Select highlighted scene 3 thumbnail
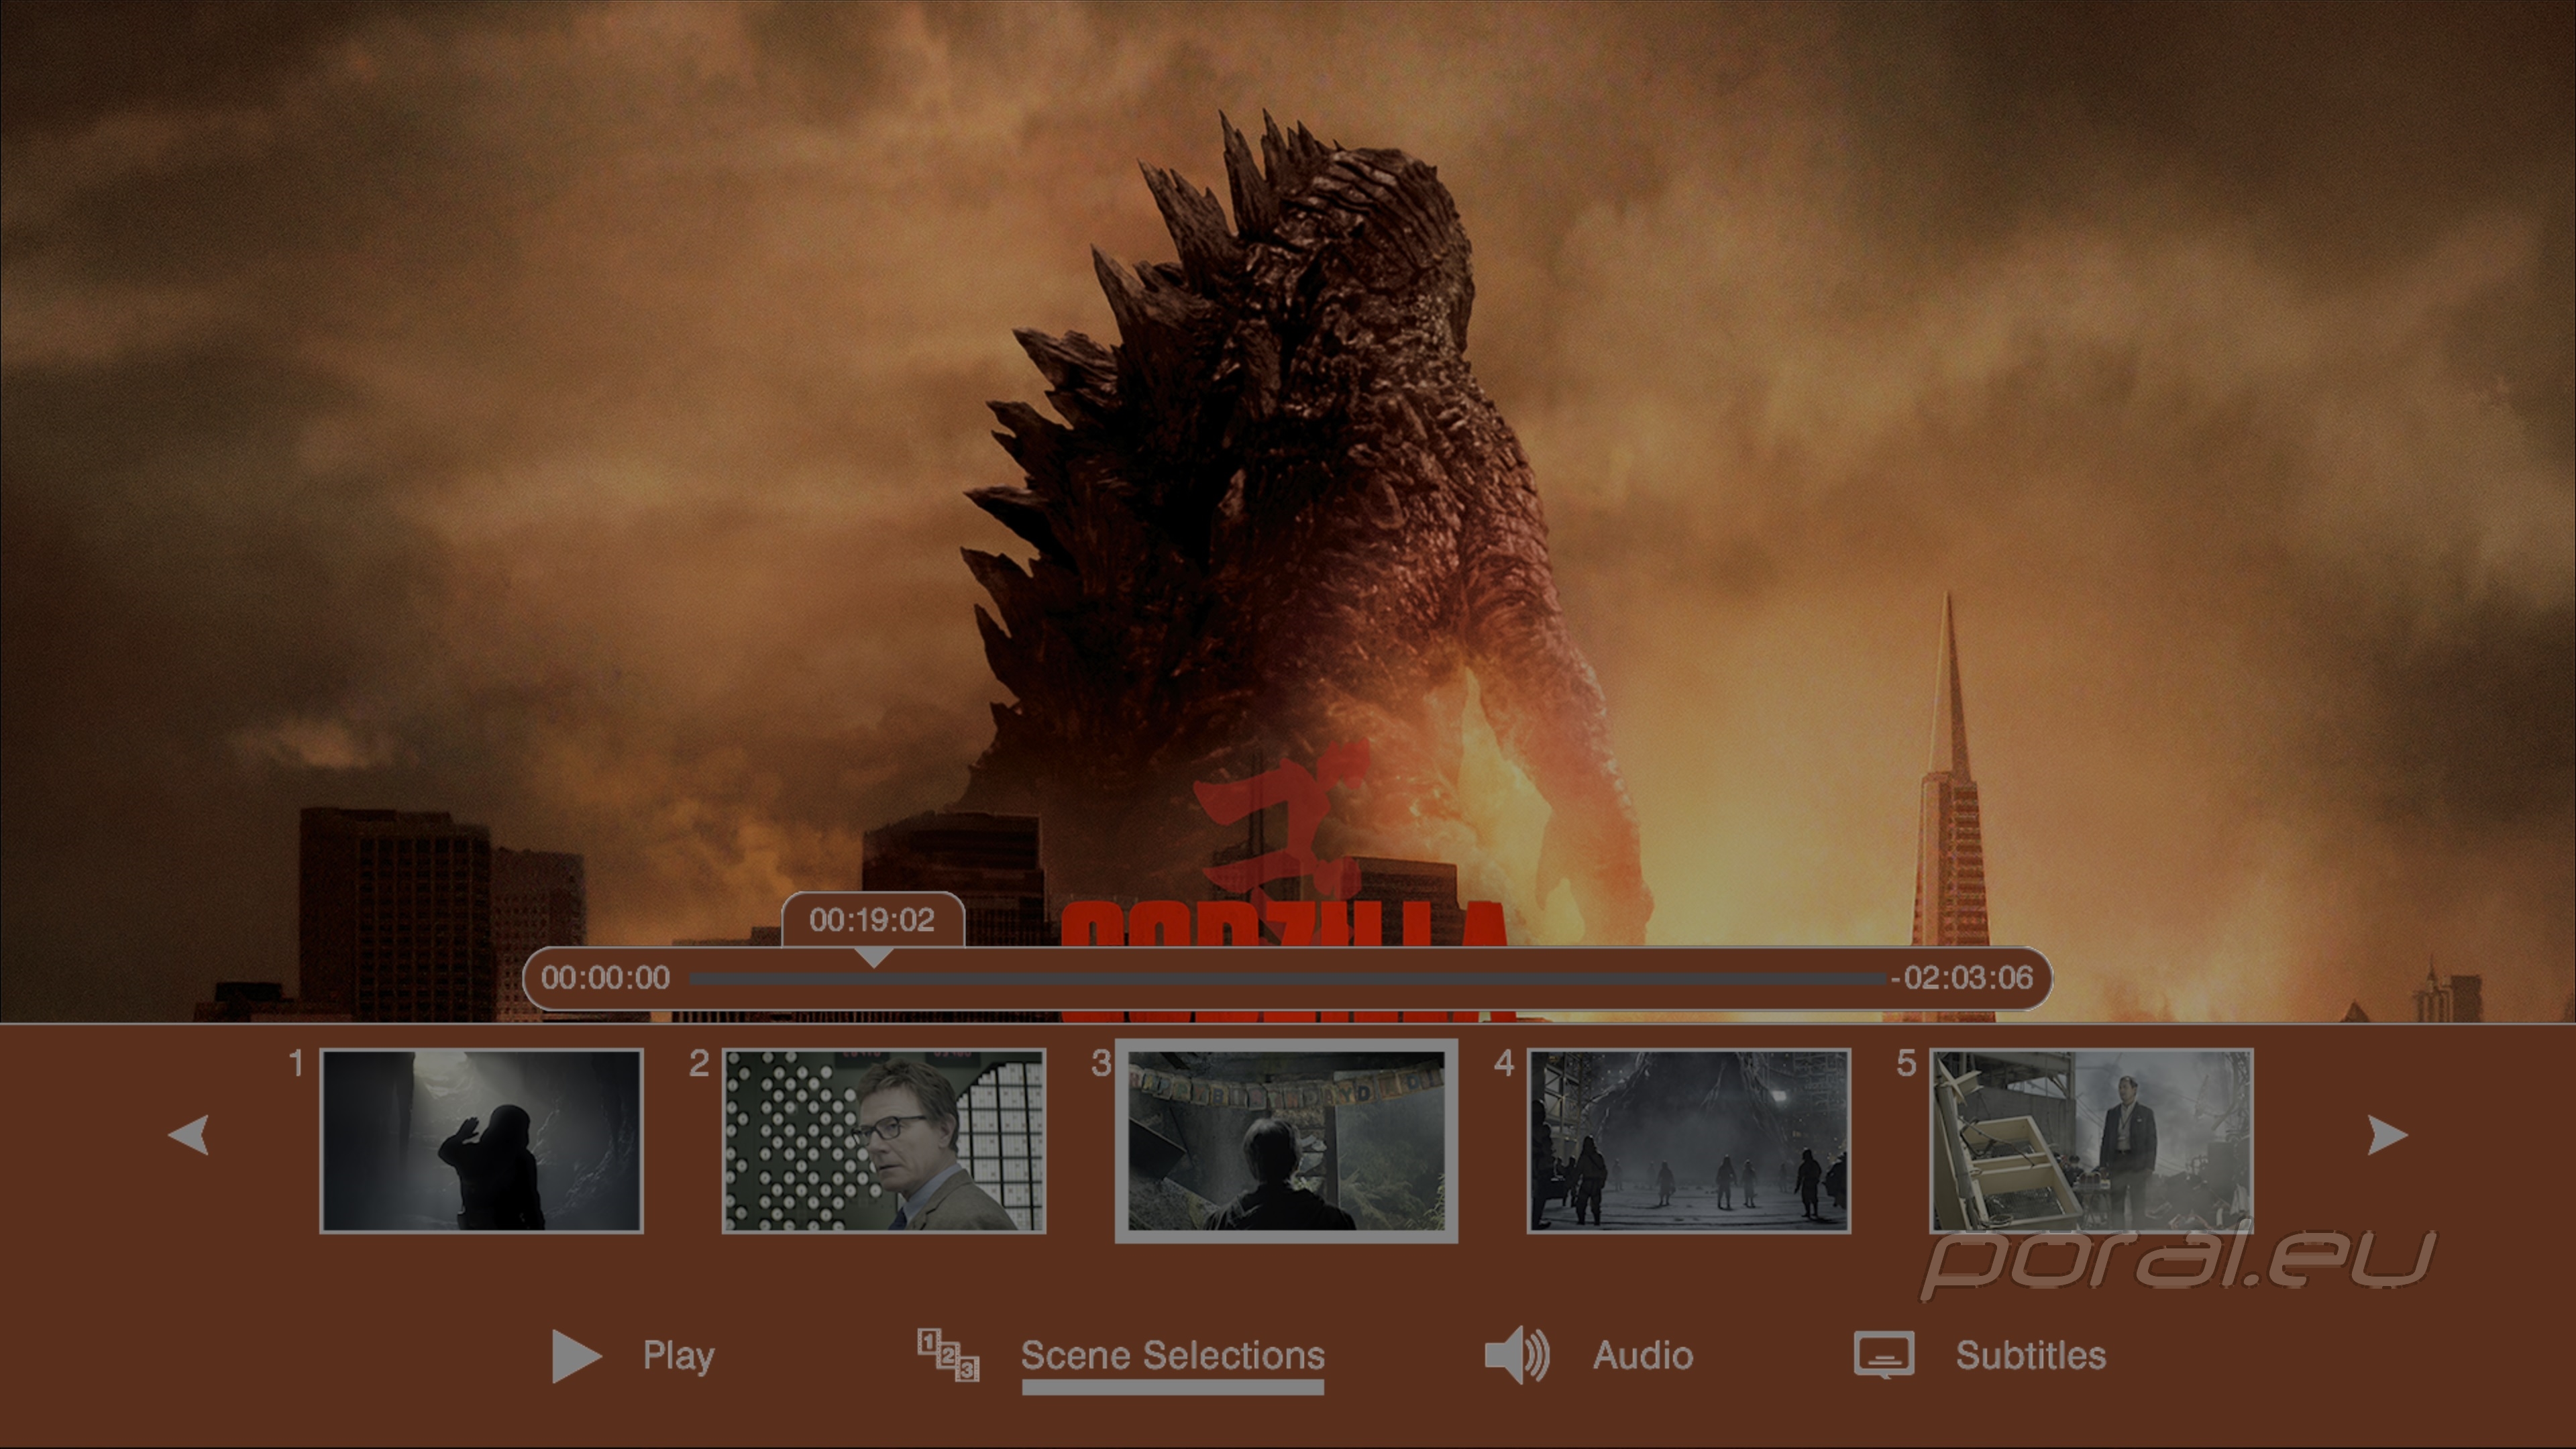Viewport: 2576px width, 1449px height. point(1286,1141)
